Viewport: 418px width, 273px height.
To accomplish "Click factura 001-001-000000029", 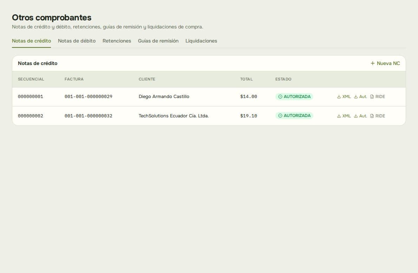I will (89, 97).
